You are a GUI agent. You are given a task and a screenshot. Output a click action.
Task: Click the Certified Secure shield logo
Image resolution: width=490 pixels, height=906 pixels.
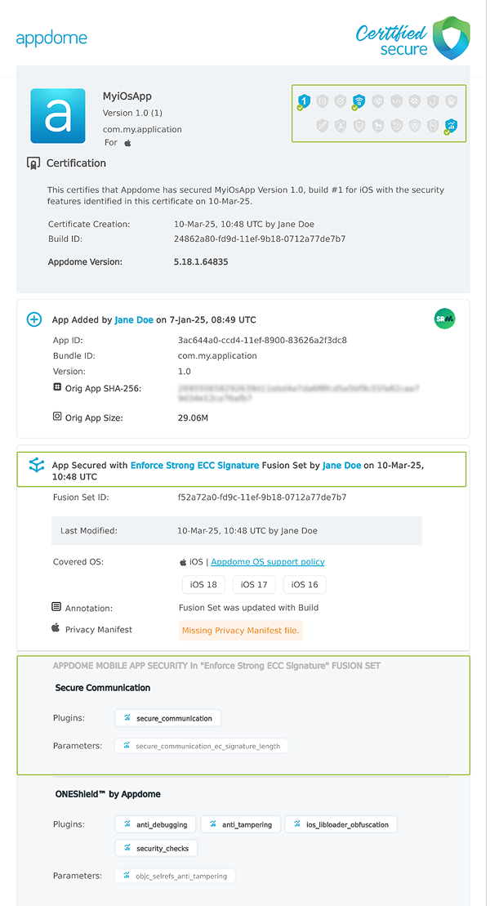click(451, 38)
